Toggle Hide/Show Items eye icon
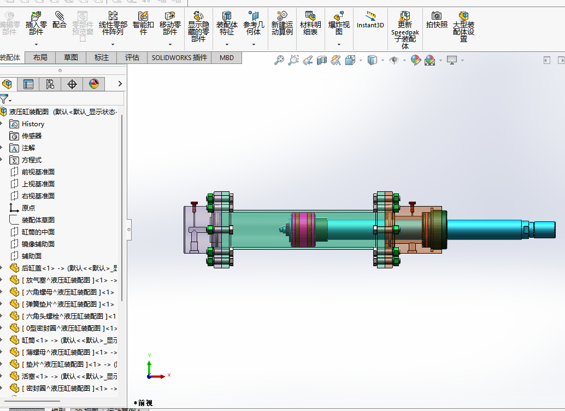This screenshot has height=411, width=565. pyautogui.click(x=394, y=60)
